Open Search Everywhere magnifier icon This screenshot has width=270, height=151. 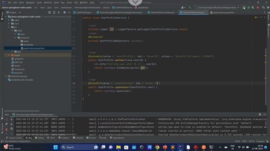(x=263, y=8)
